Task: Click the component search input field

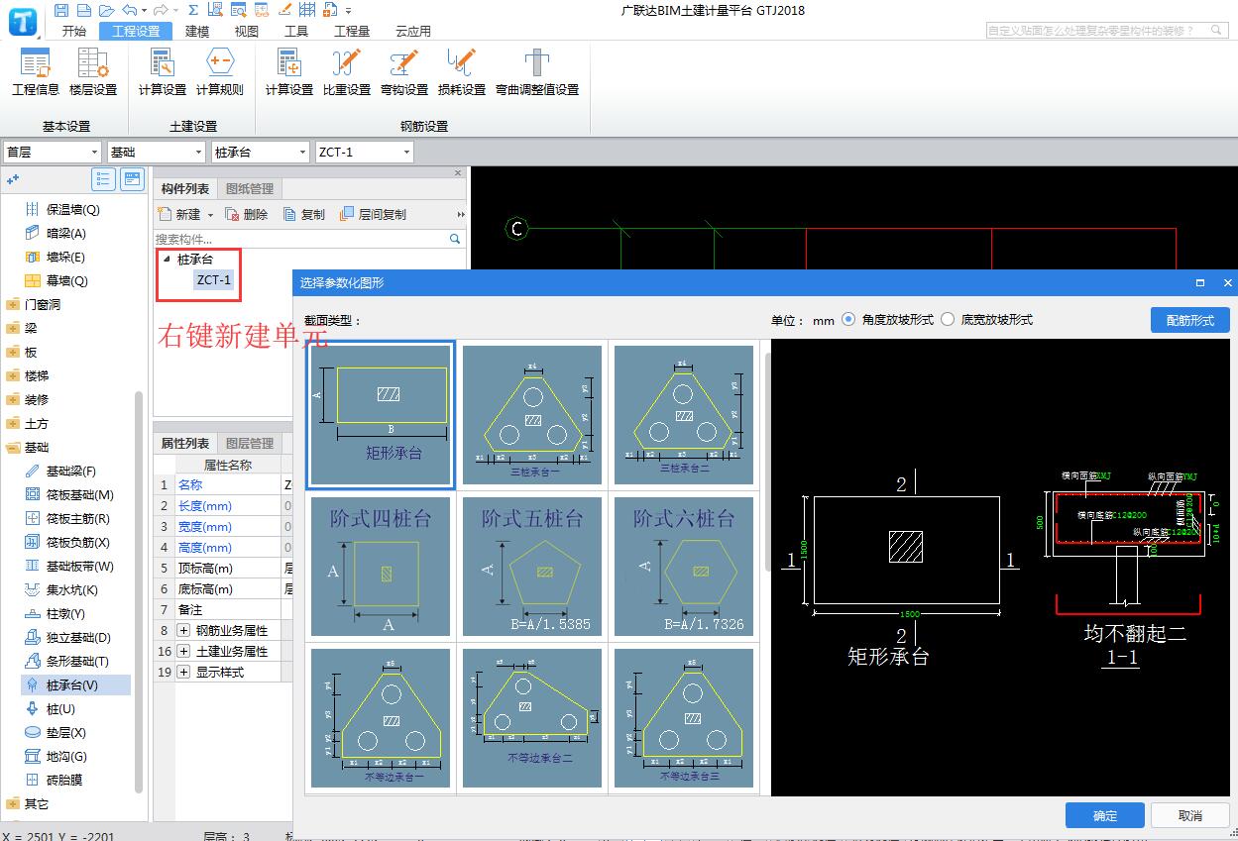Action: pyautogui.click(x=300, y=239)
